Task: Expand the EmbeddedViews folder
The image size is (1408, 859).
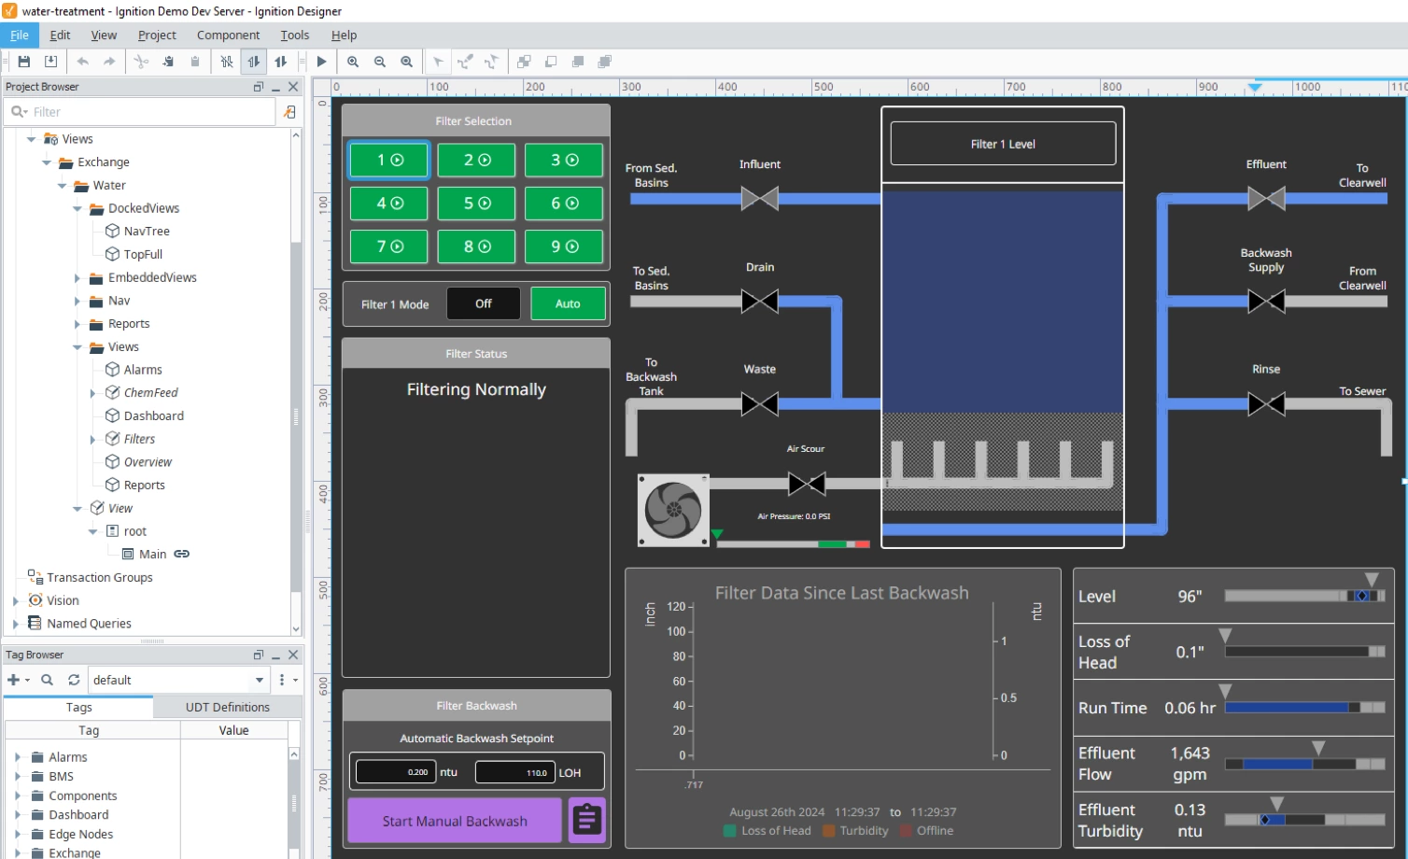Action: [x=77, y=277]
